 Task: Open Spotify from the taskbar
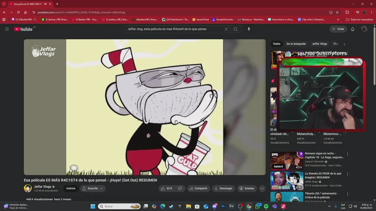pos(266,206)
